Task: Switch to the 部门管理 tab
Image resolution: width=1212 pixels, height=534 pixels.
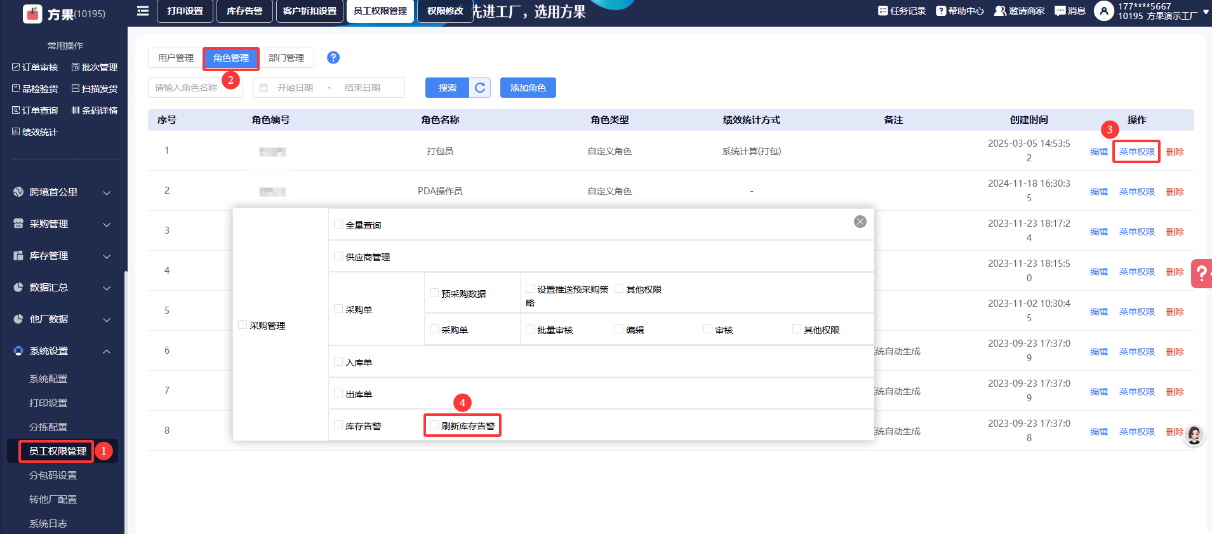Action: point(286,58)
